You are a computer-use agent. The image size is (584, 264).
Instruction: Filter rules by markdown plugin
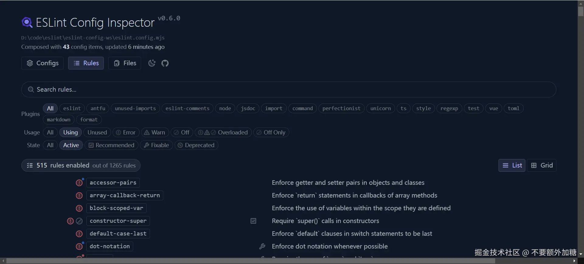pyautogui.click(x=59, y=120)
